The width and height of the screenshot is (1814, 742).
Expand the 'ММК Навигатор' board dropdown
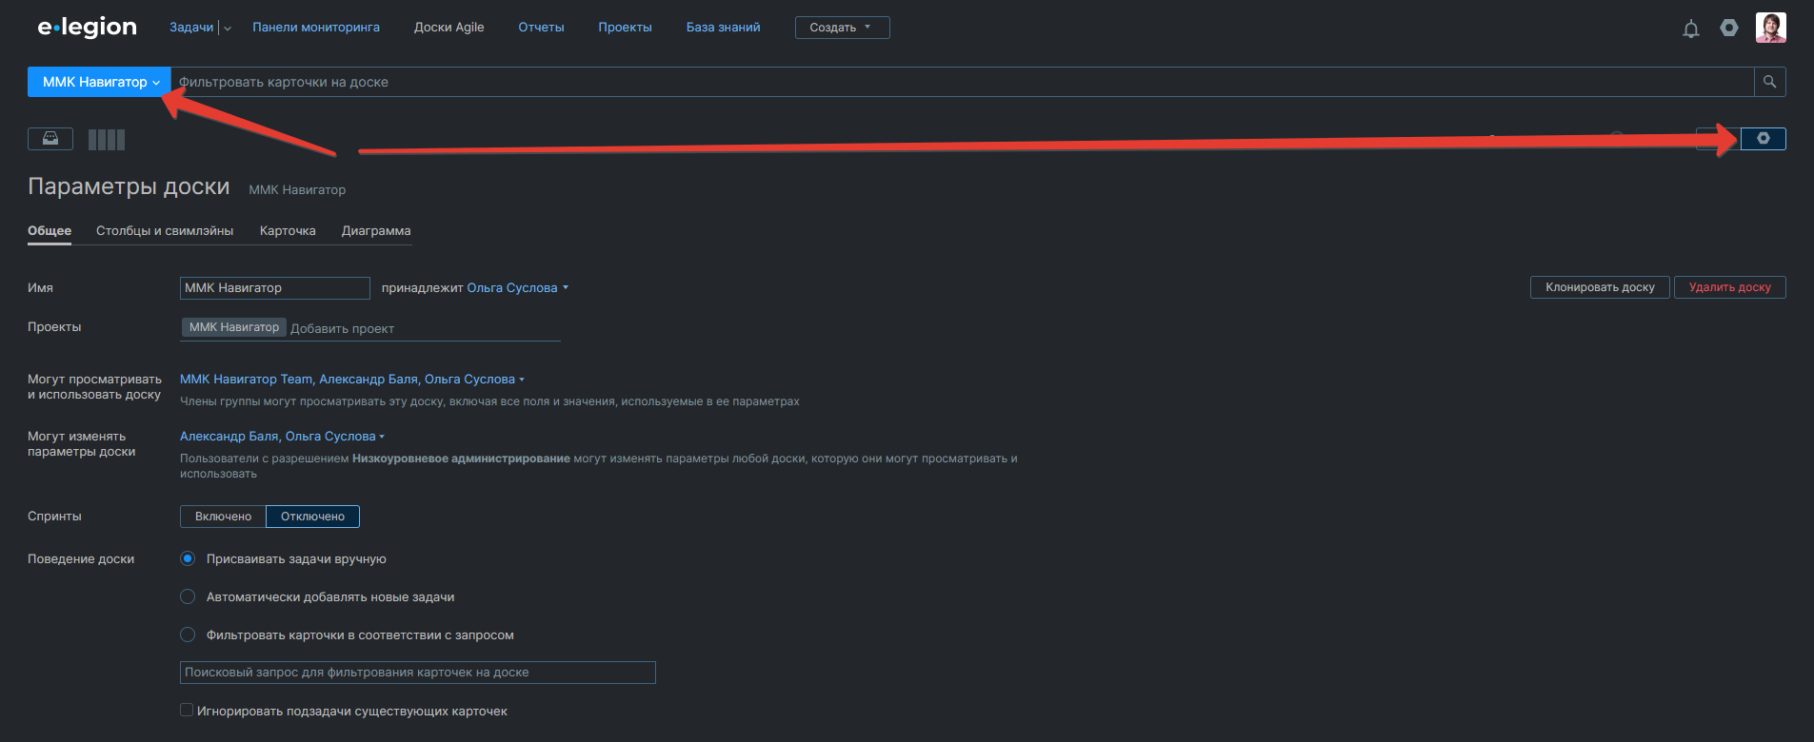coord(100,82)
